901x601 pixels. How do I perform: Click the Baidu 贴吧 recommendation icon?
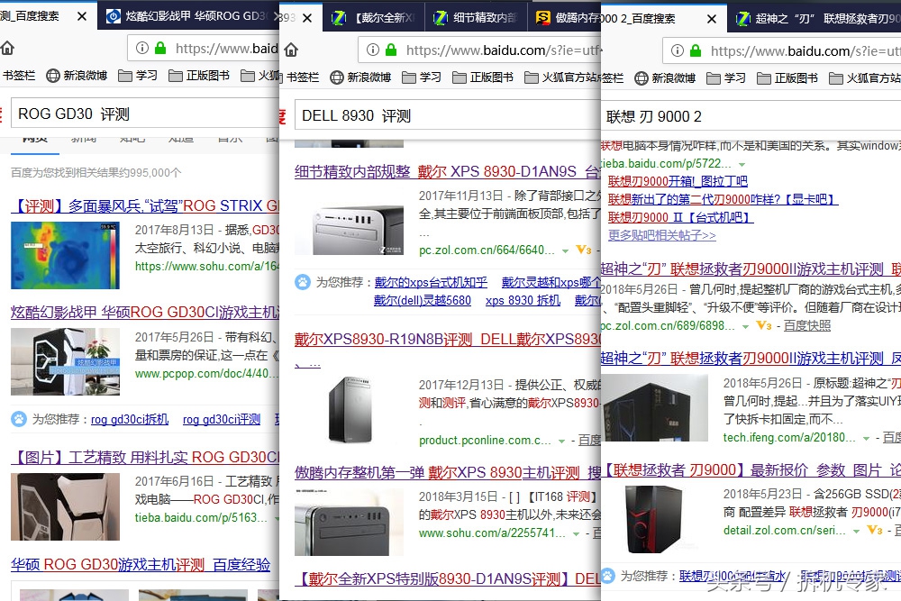pyautogui.click(x=21, y=418)
